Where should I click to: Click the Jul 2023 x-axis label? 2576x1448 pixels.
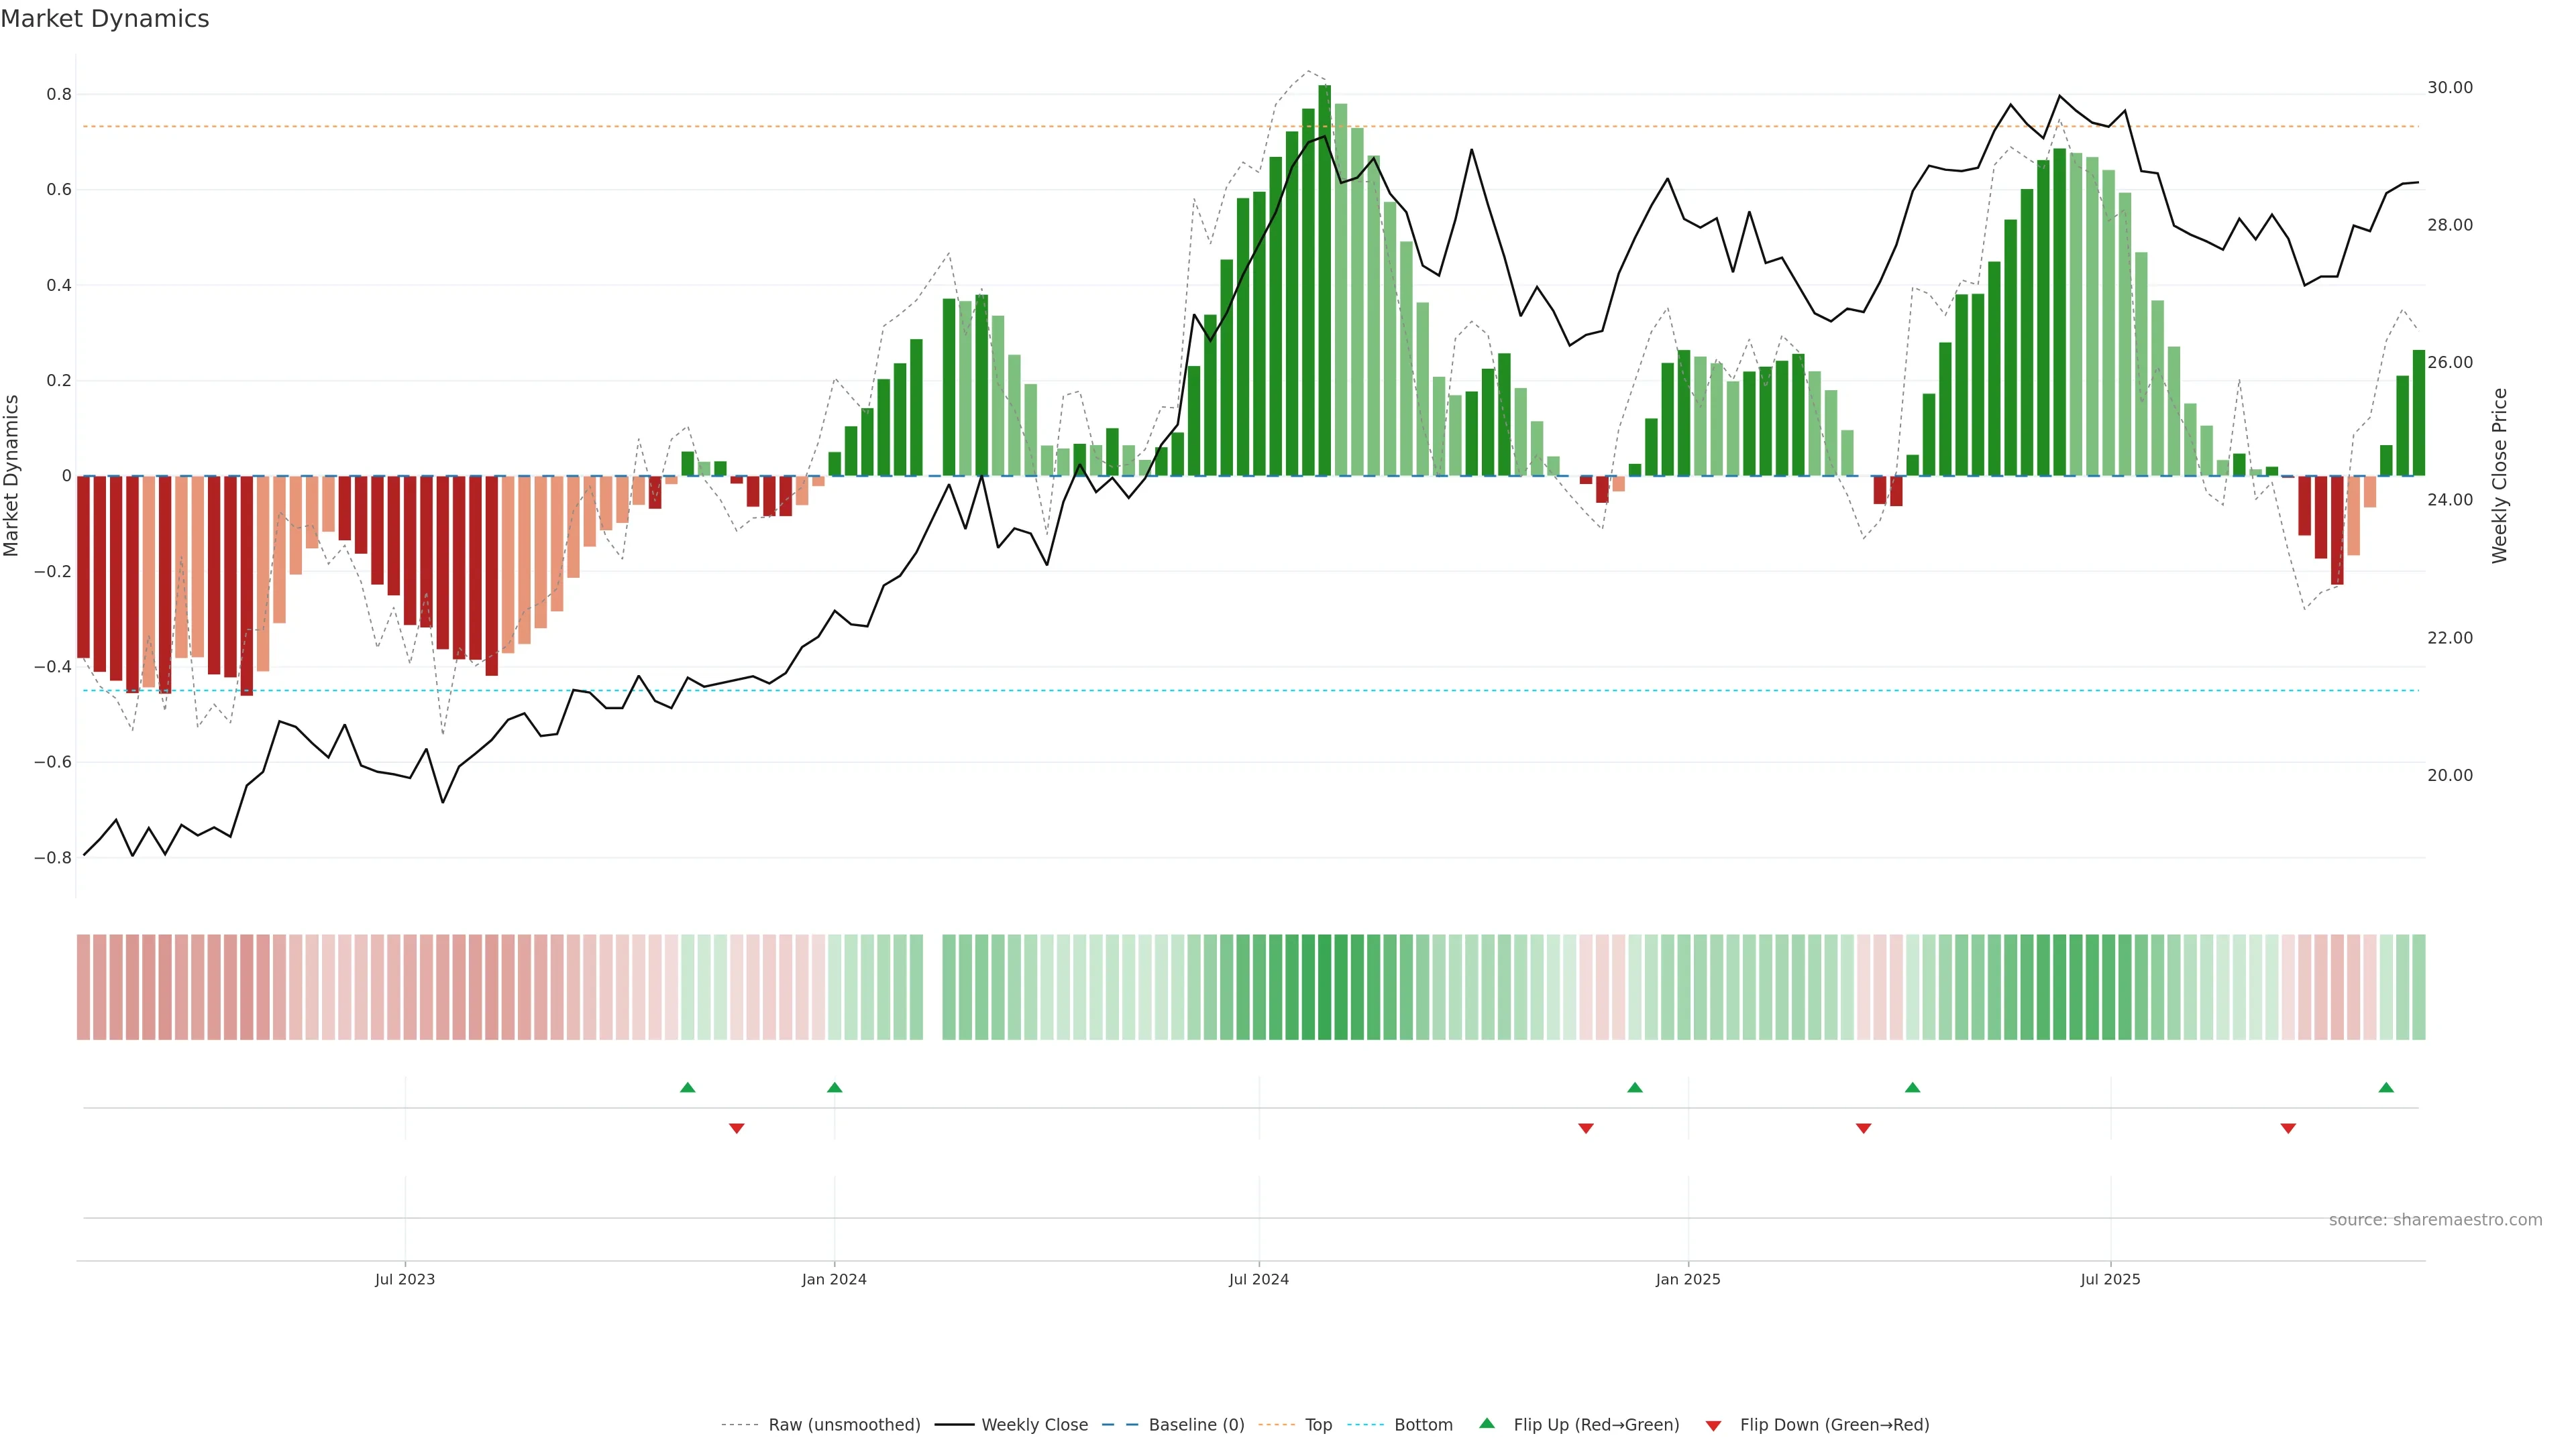[x=405, y=1279]
